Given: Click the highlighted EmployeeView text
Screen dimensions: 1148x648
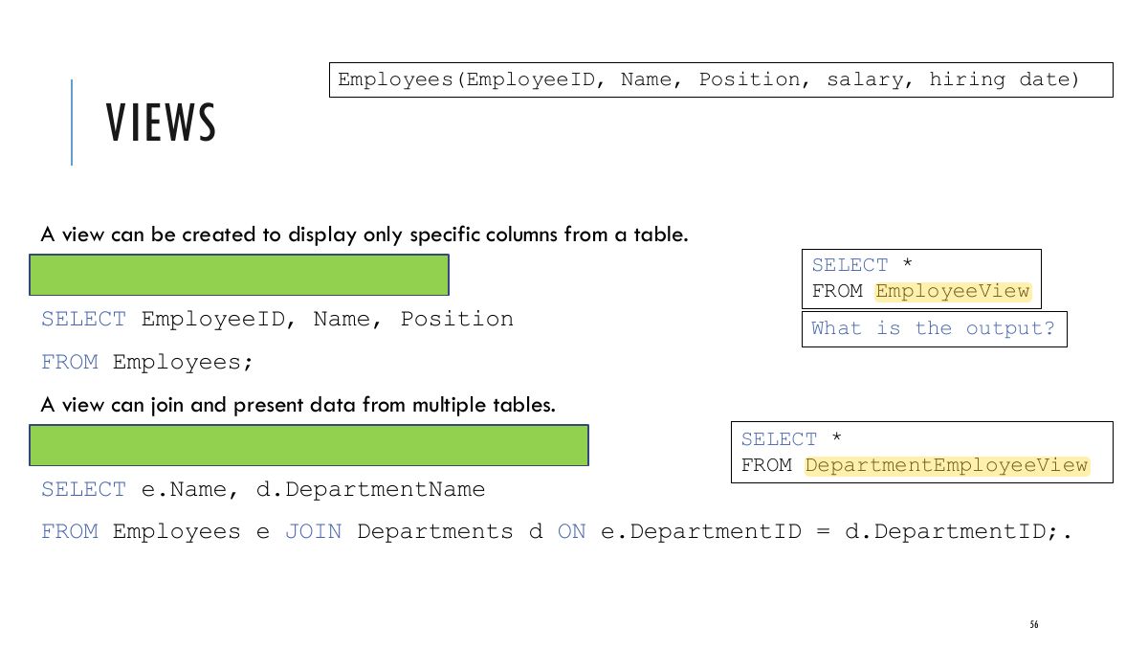Looking at the screenshot, I should click(x=953, y=291).
